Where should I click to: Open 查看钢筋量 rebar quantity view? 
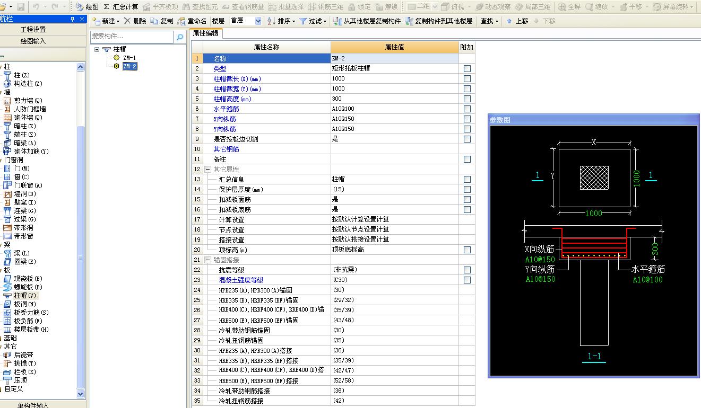point(242,7)
